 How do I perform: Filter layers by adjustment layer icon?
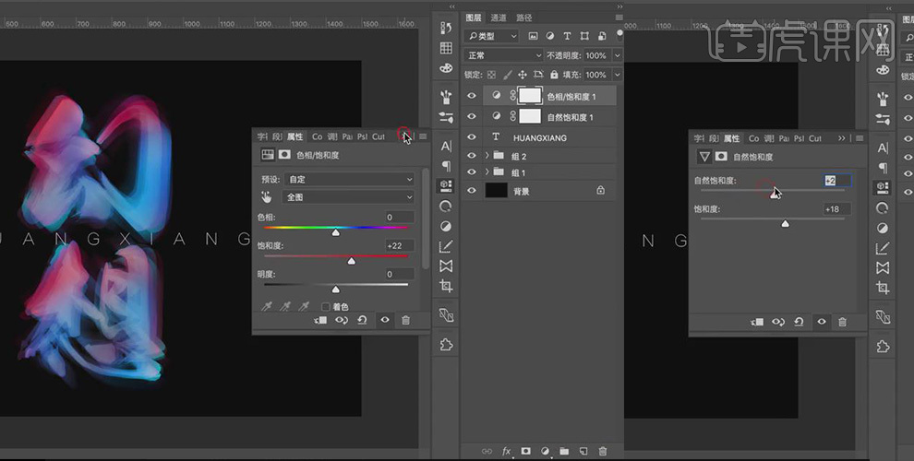pos(549,36)
